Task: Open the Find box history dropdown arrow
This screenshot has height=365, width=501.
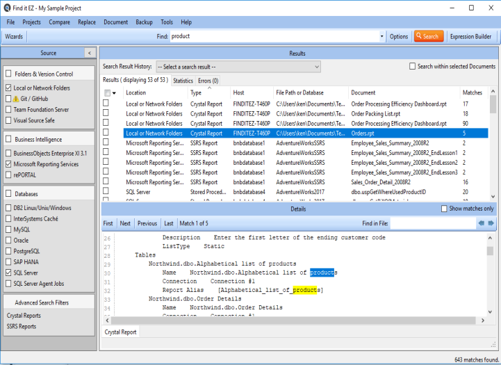Action: (381, 36)
